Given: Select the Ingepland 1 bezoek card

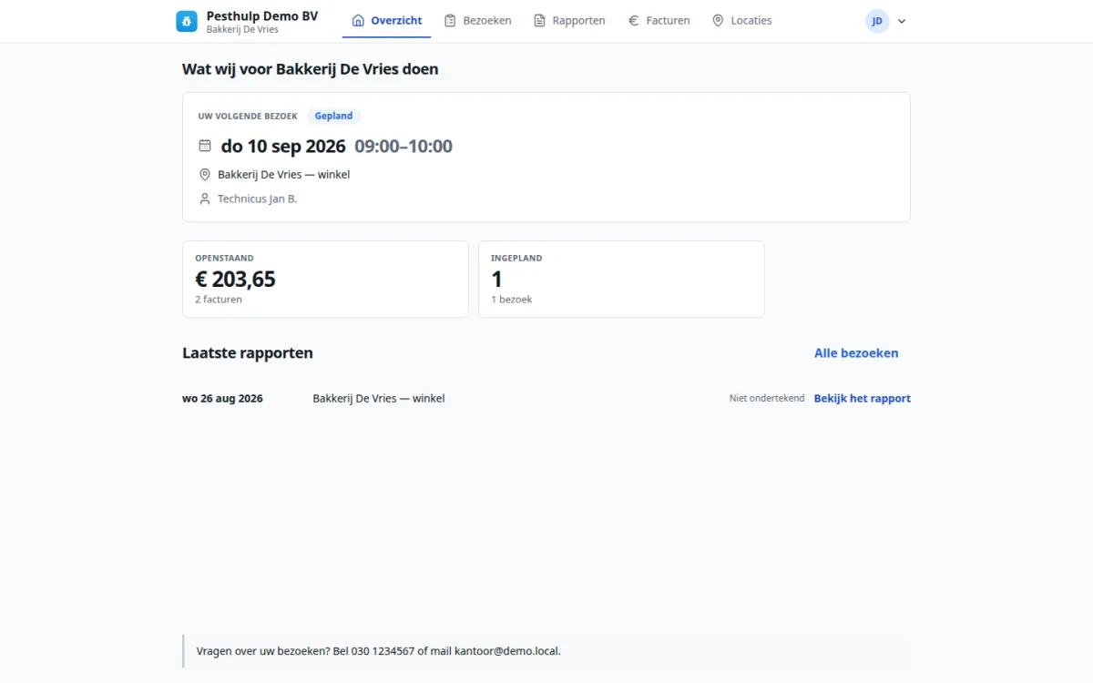Looking at the screenshot, I should 621,279.
